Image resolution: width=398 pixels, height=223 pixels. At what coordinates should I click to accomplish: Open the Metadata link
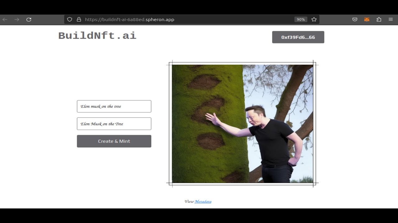pos(203,202)
